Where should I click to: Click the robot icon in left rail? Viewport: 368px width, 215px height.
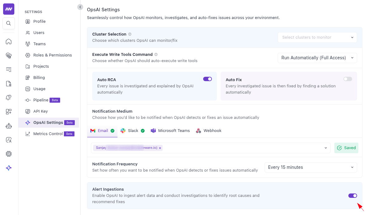point(9,126)
